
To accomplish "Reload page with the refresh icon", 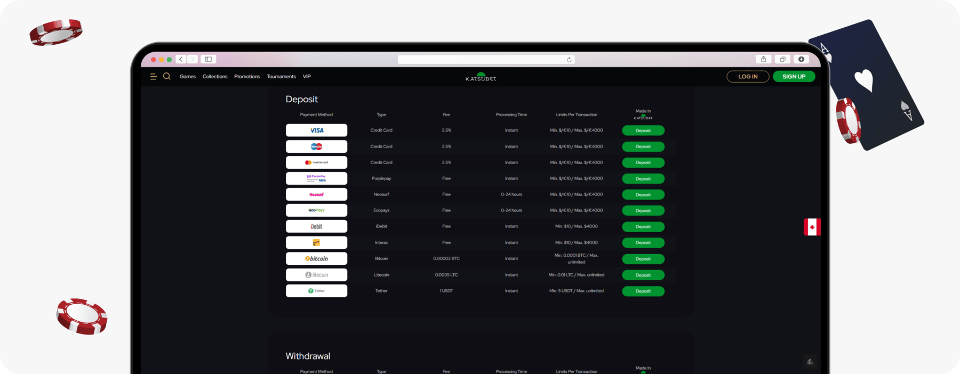I will point(569,60).
